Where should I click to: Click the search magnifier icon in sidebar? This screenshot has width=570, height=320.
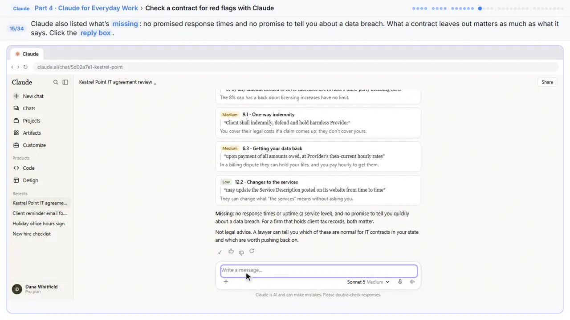(x=56, y=82)
